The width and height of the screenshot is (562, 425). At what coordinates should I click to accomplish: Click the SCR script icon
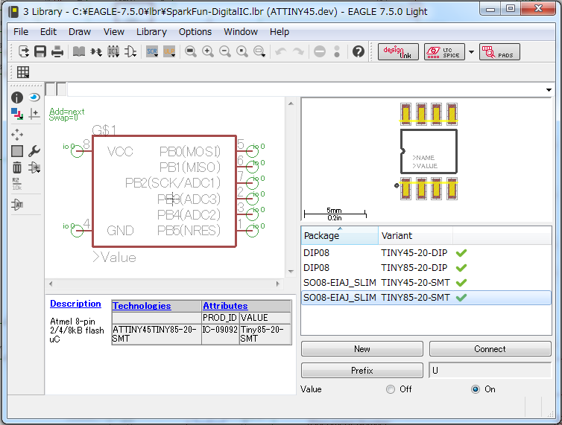click(152, 51)
